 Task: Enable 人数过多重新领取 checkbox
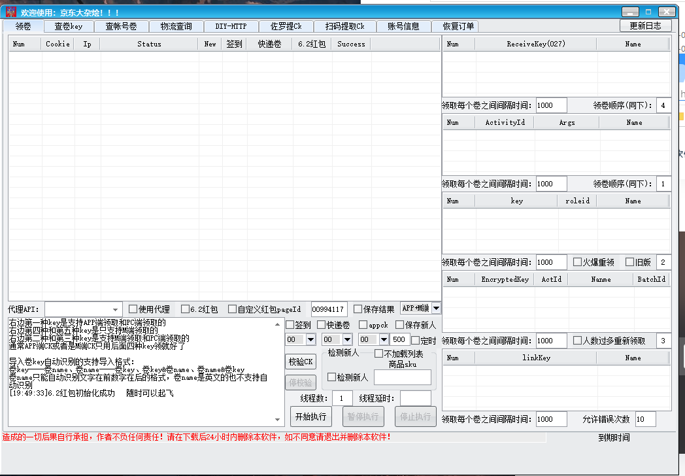click(578, 341)
